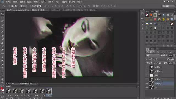Open the Character panel icon (A)

(x=142, y=24)
